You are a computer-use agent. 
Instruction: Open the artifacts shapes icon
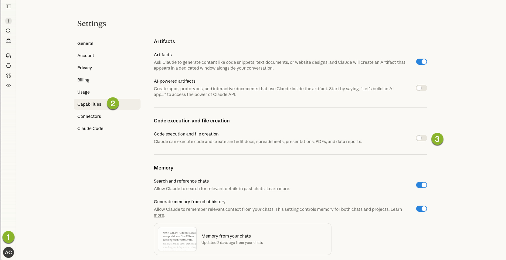point(8,76)
